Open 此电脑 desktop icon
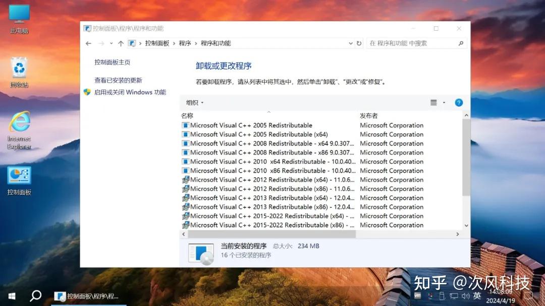 (19, 13)
